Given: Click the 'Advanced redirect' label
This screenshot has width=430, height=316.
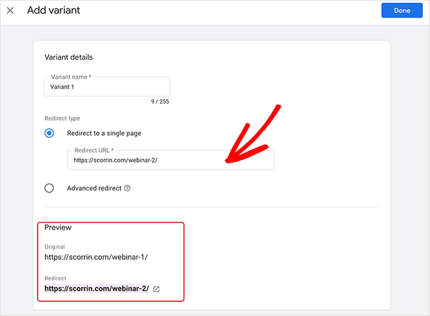Looking at the screenshot, I should [x=94, y=188].
